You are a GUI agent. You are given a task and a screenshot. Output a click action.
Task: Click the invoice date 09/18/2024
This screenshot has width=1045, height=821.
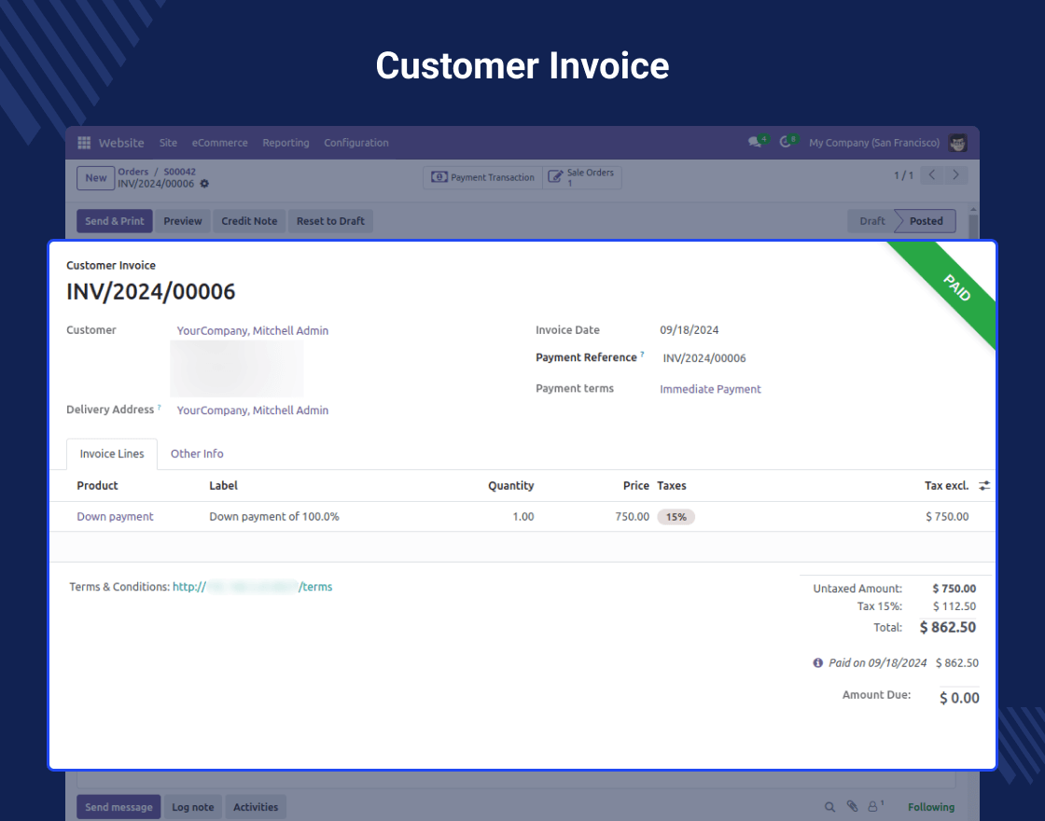[x=690, y=330]
